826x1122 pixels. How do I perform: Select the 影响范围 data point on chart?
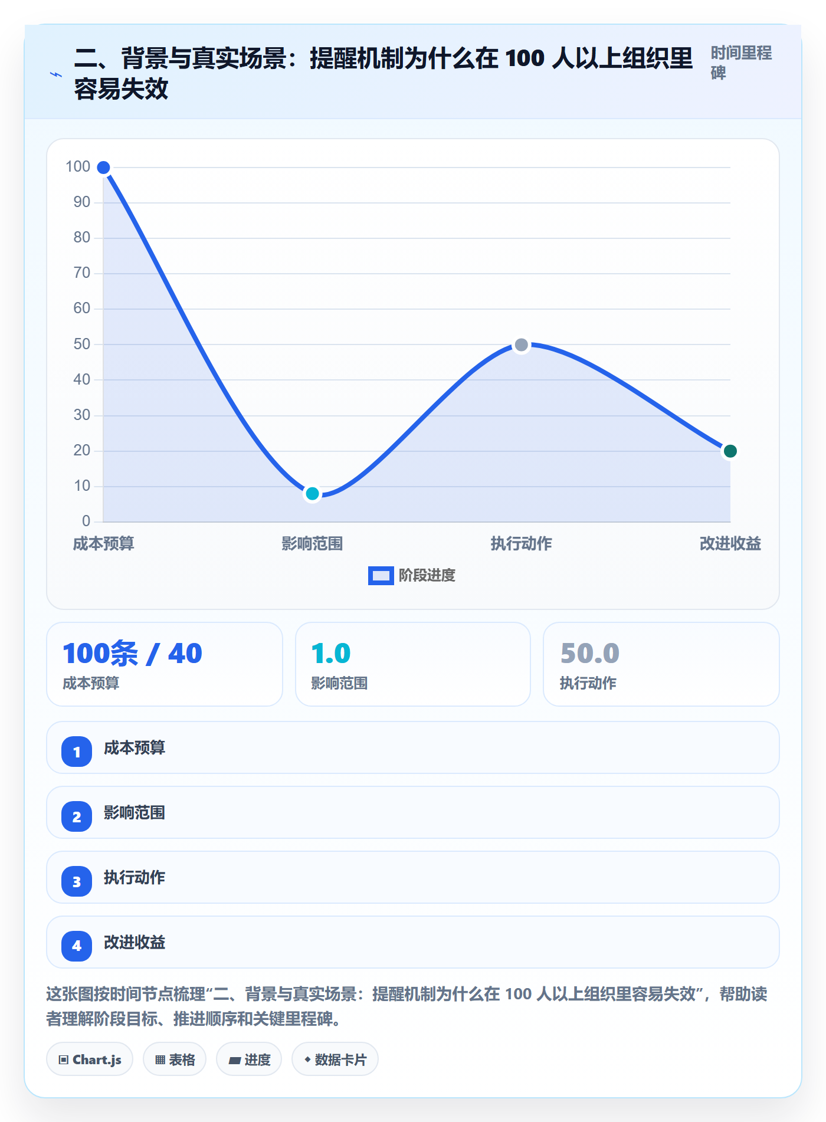point(312,493)
